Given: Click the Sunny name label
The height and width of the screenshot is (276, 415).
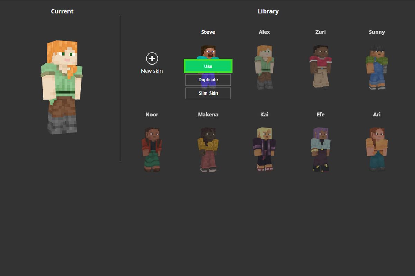Looking at the screenshot, I should [377, 32].
